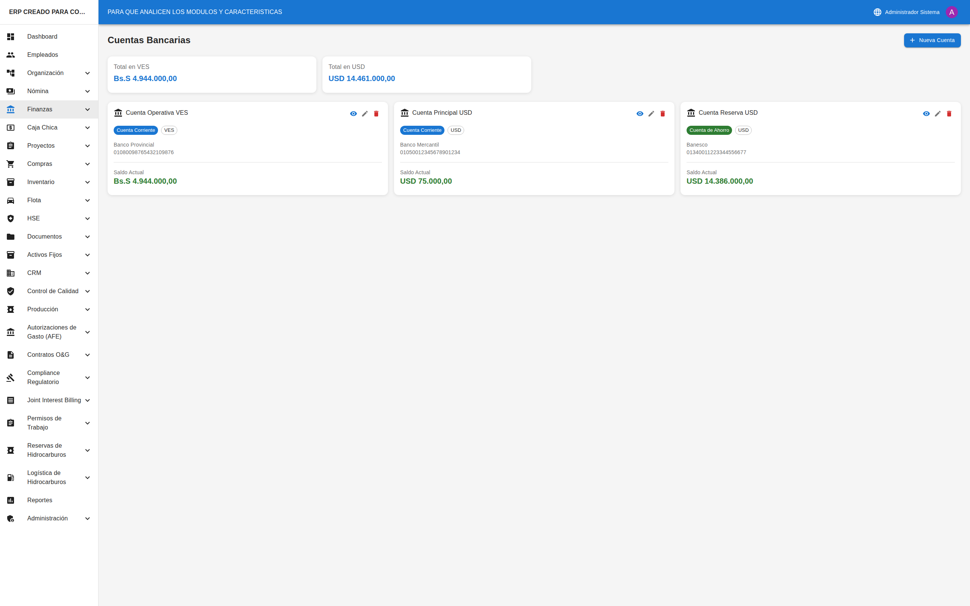This screenshot has height=606, width=970.
Task: Click the Total en USD summary card
Action: click(427, 75)
